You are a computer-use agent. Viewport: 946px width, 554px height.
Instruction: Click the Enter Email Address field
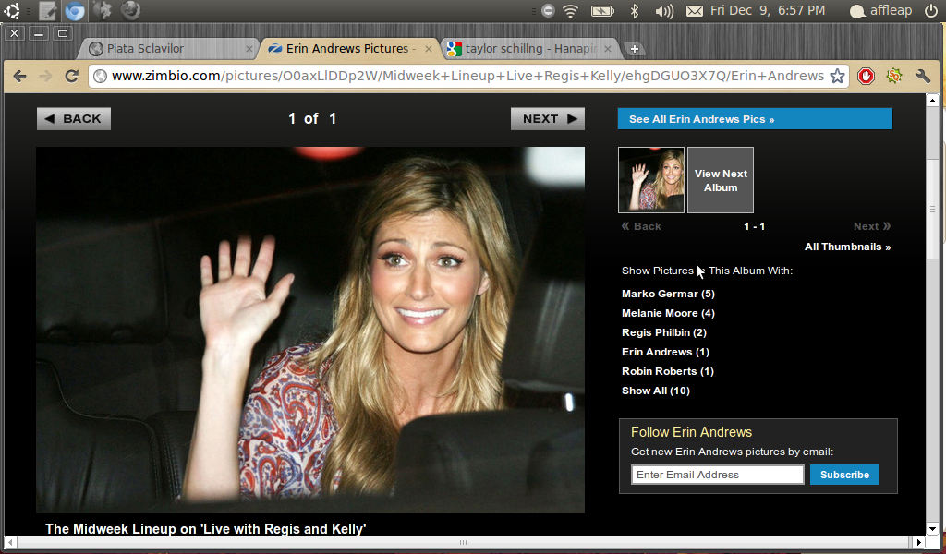pos(717,475)
